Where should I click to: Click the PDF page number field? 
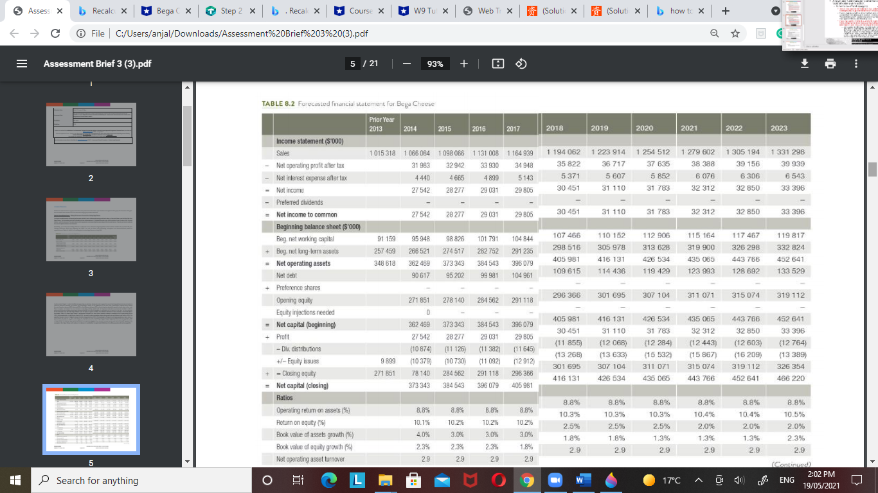pyautogui.click(x=352, y=64)
